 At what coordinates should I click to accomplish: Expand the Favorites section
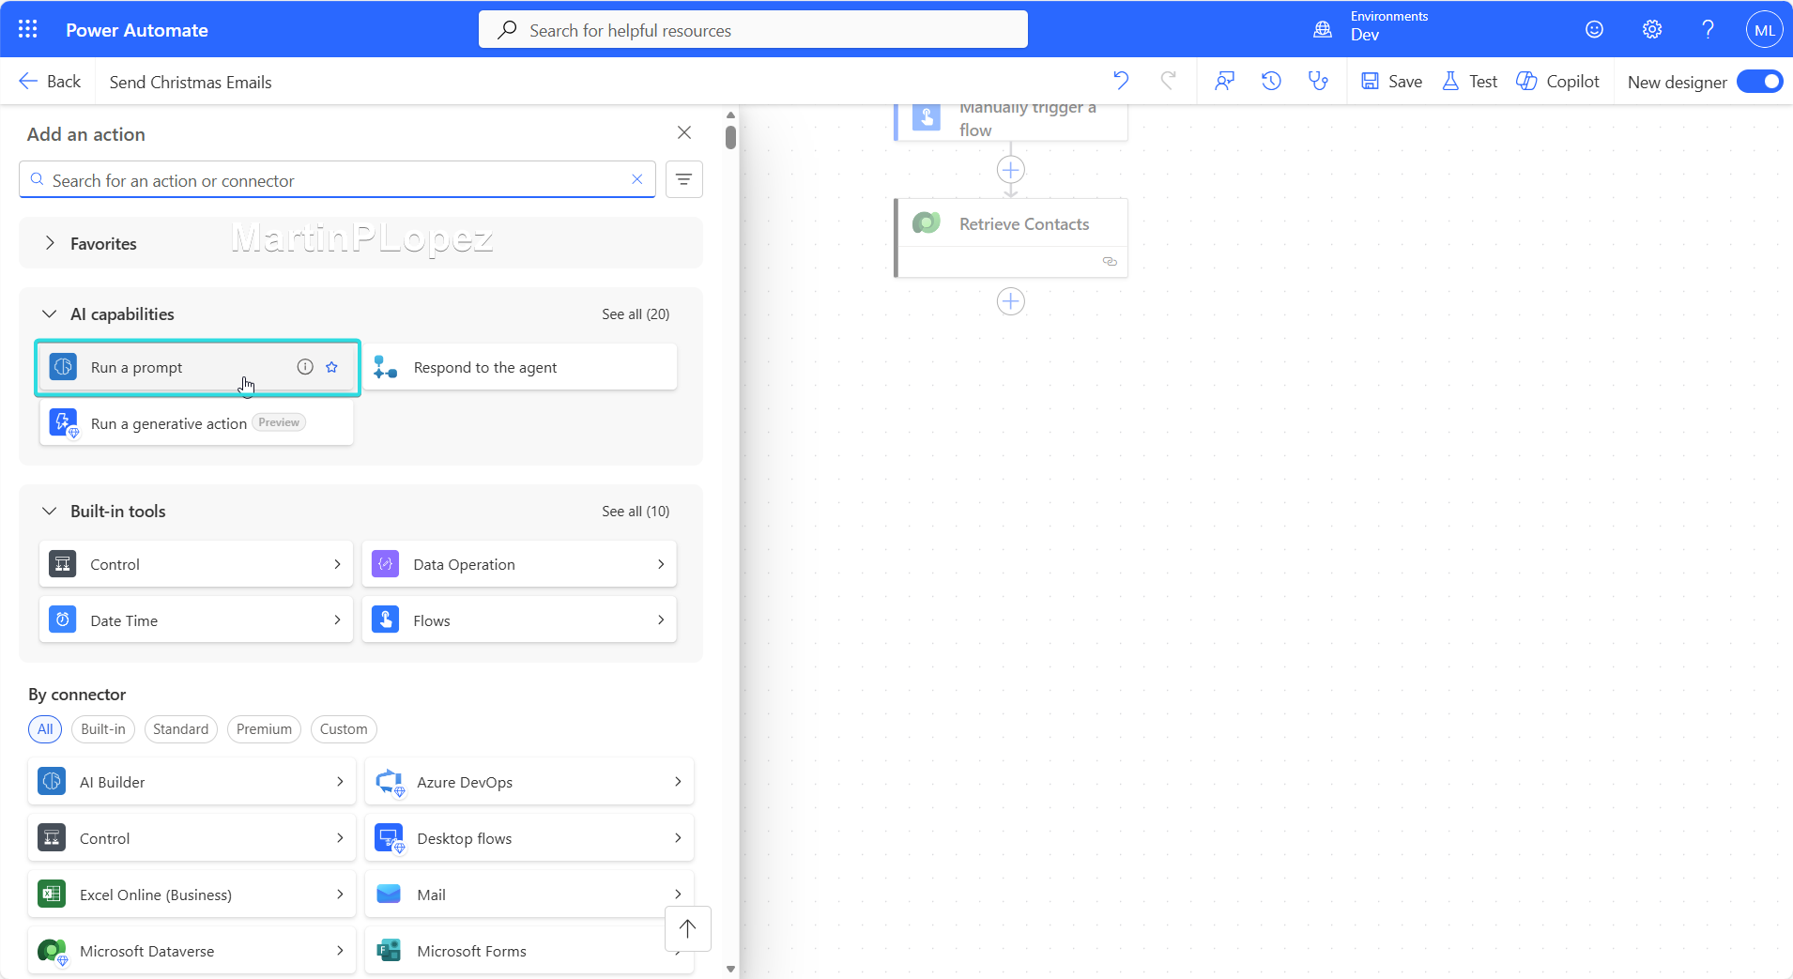tap(51, 242)
